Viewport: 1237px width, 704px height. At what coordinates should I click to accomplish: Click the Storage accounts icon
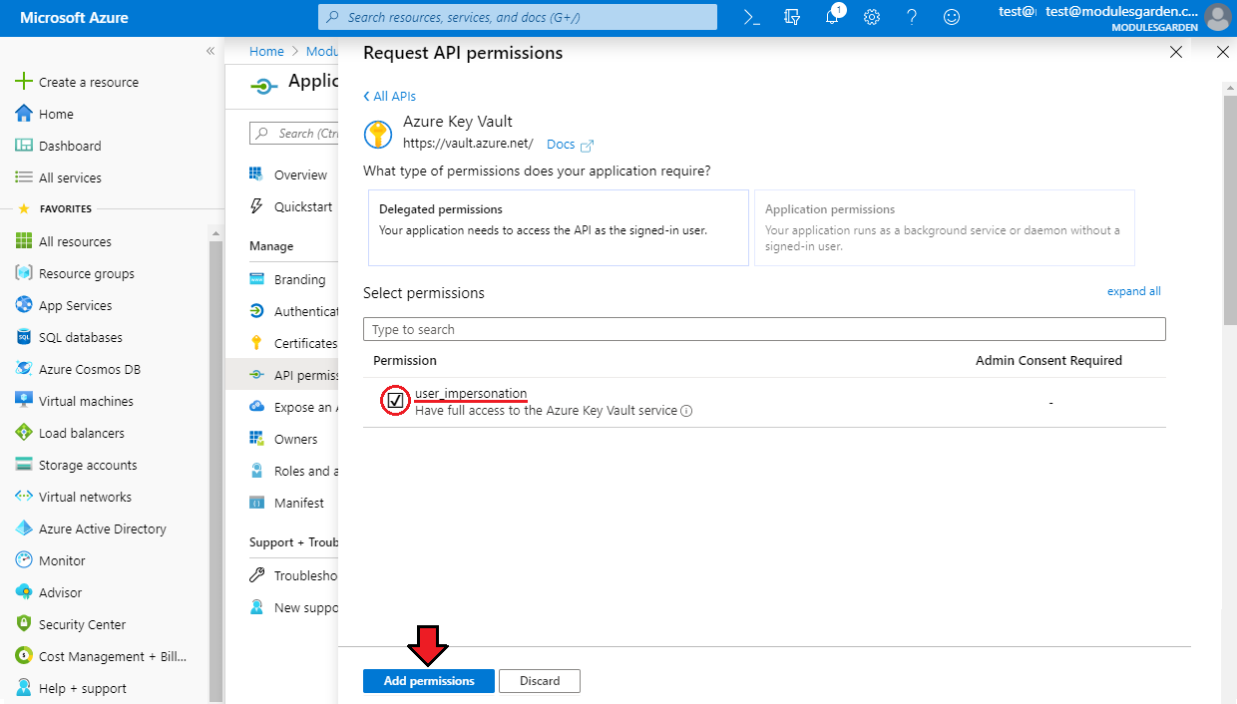(x=24, y=465)
